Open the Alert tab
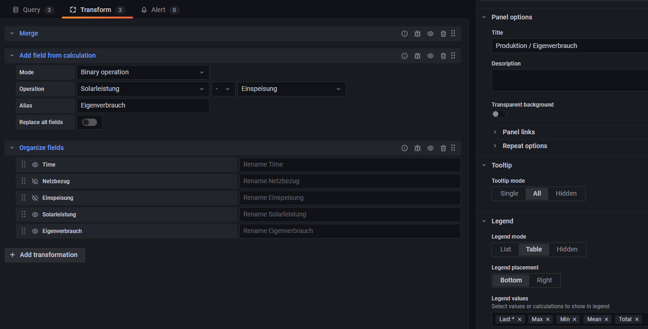648x329 pixels. [x=159, y=10]
